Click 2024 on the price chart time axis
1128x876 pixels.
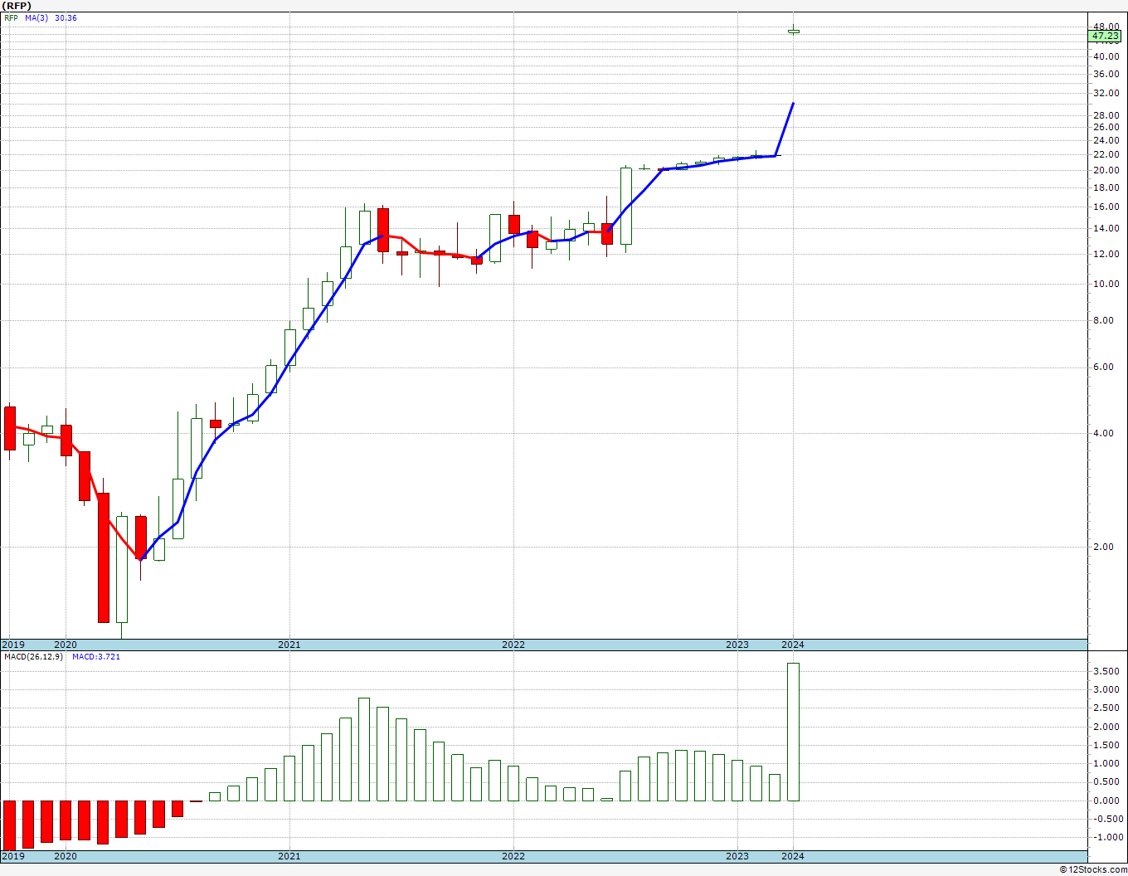[x=793, y=645]
